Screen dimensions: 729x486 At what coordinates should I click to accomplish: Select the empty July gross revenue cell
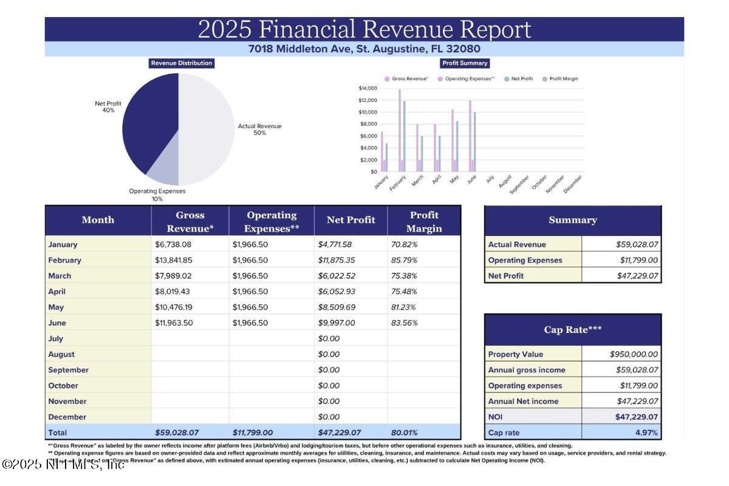(x=190, y=338)
